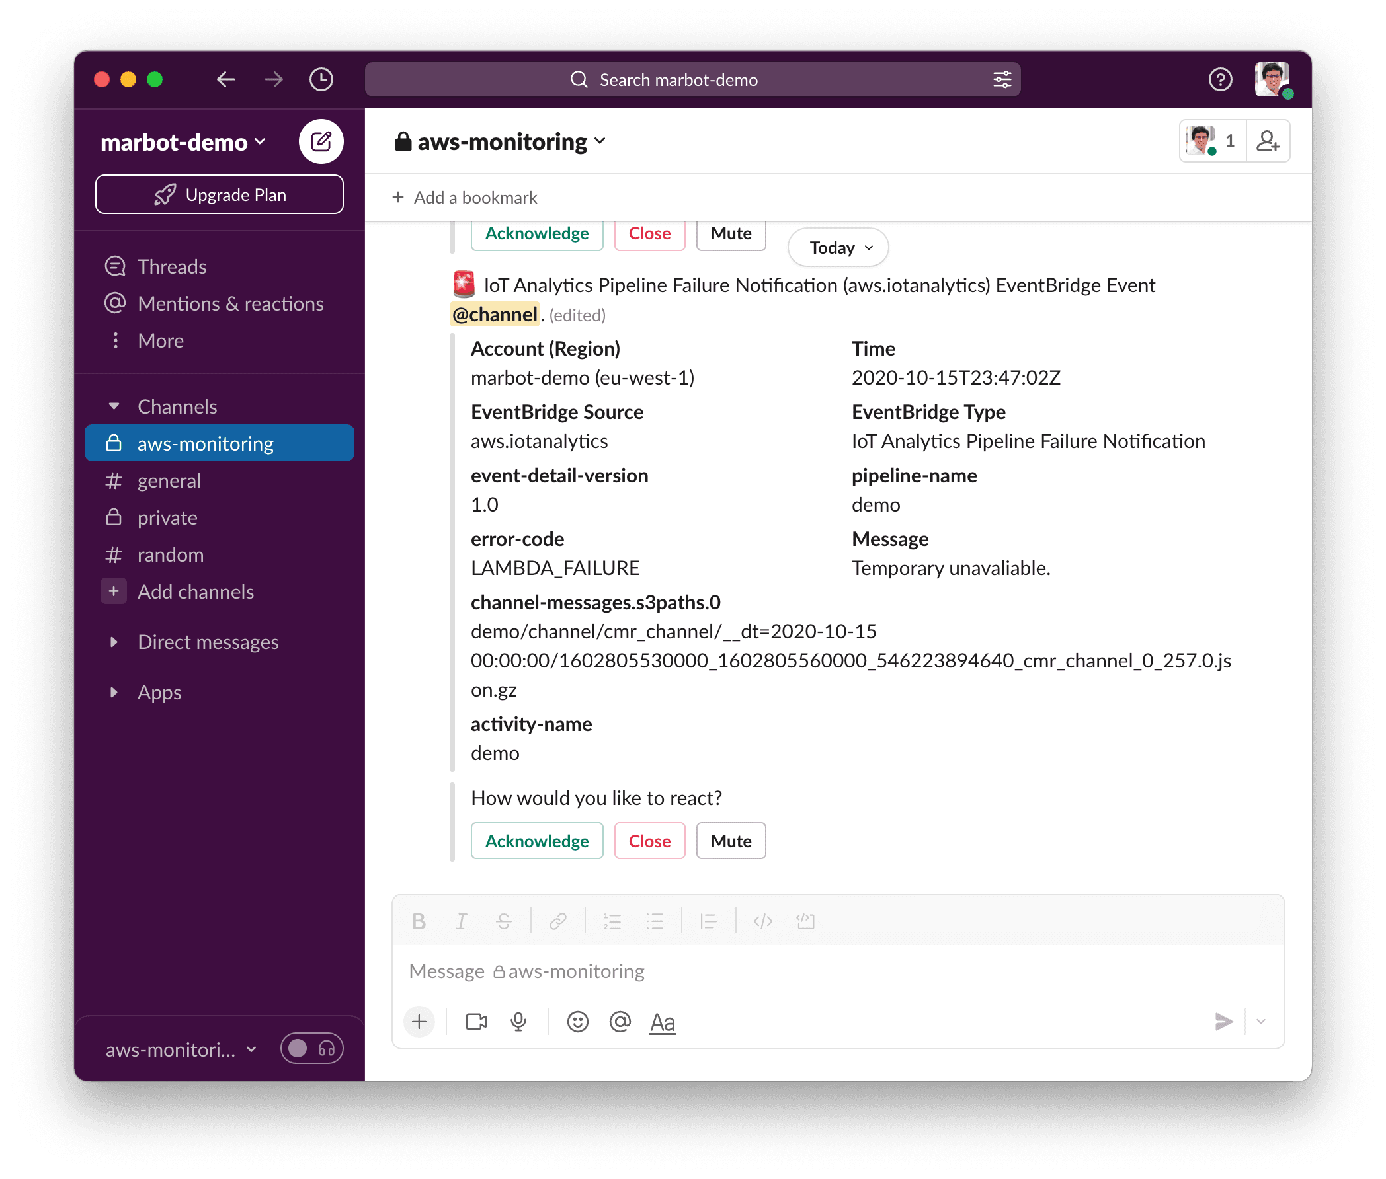Image resolution: width=1386 pixels, height=1179 pixels.
Task: Mention someone with the @ icon
Action: (620, 1021)
